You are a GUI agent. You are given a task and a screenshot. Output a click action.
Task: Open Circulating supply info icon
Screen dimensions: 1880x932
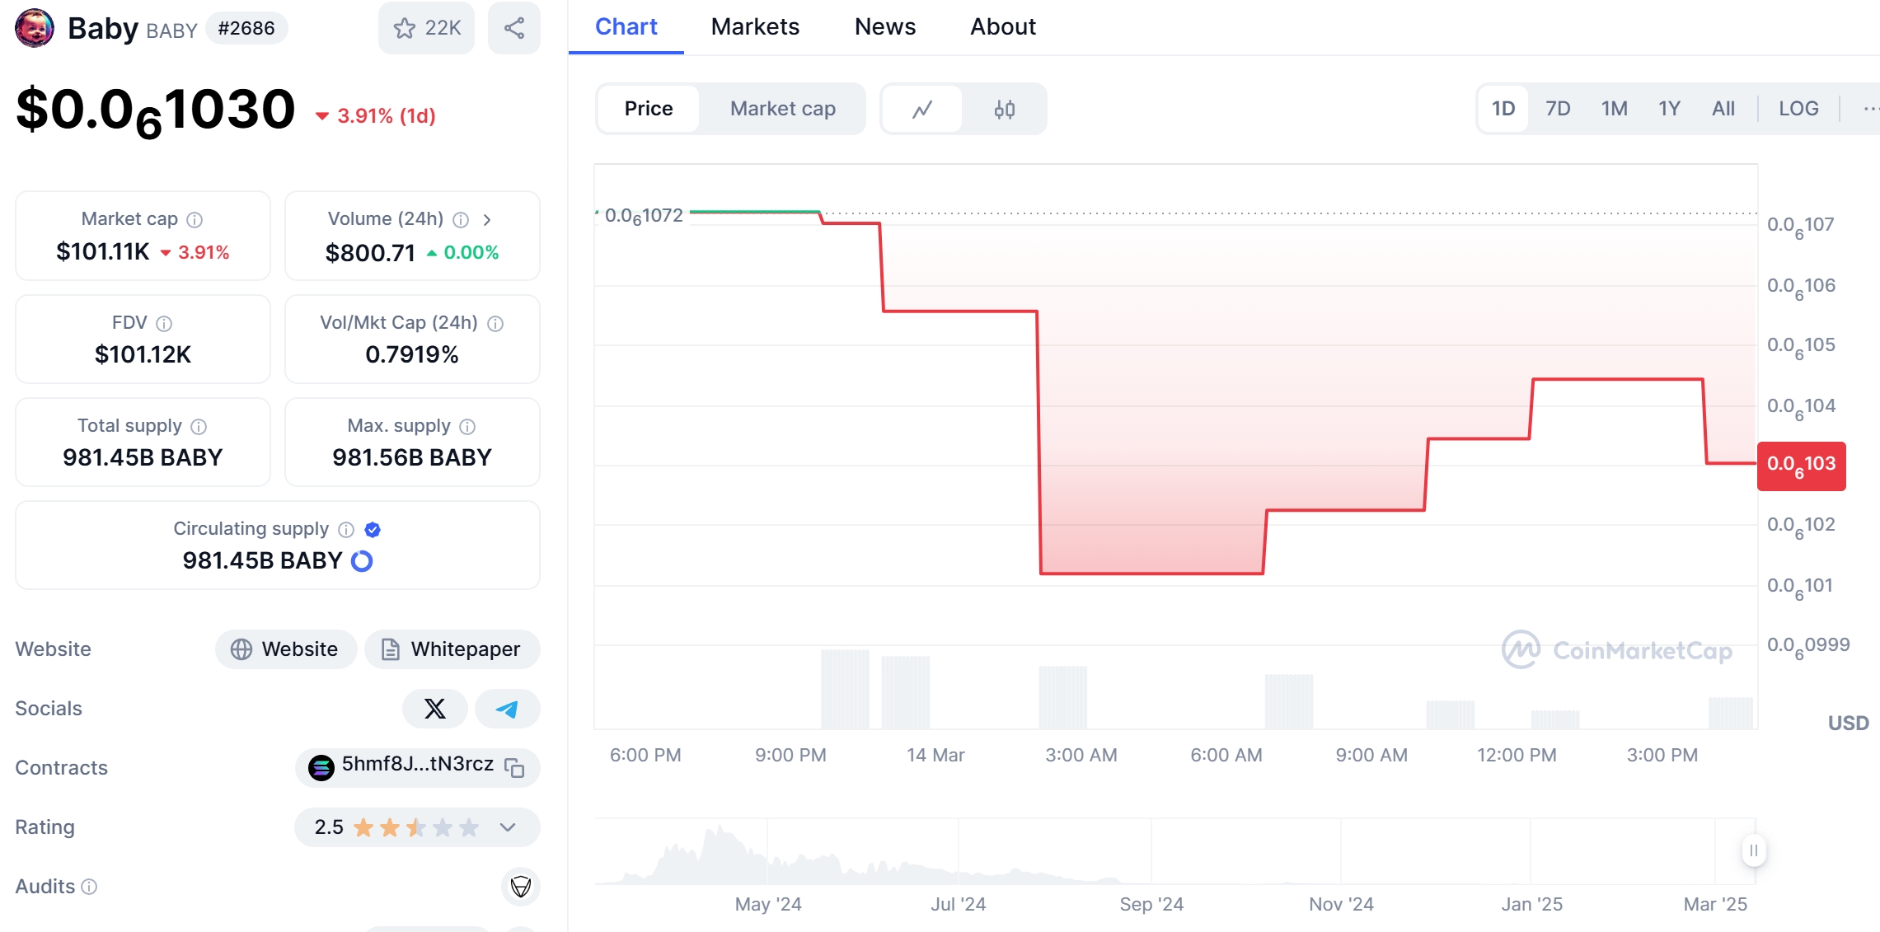(346, 529)
